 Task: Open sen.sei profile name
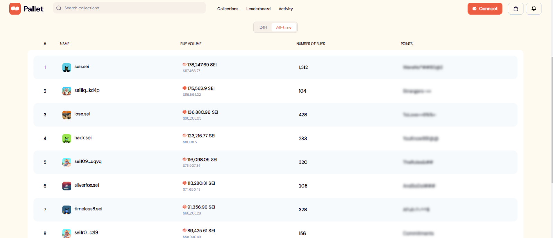coord(82,67)
